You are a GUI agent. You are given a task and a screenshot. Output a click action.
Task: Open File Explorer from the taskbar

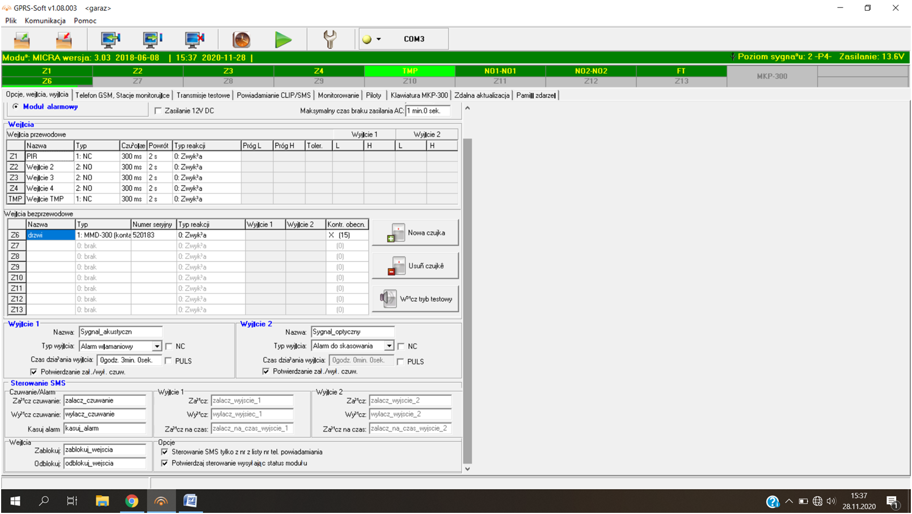102,501
